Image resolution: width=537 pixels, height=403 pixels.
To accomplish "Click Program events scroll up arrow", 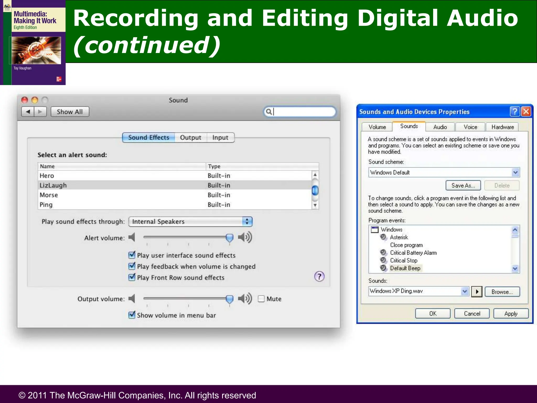I will pos(515,230).
